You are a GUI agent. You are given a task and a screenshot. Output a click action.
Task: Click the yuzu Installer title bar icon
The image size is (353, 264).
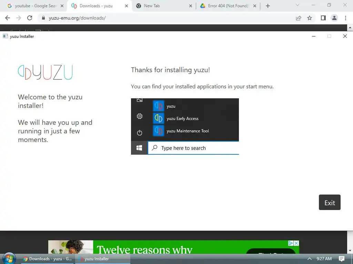[6, 36]
